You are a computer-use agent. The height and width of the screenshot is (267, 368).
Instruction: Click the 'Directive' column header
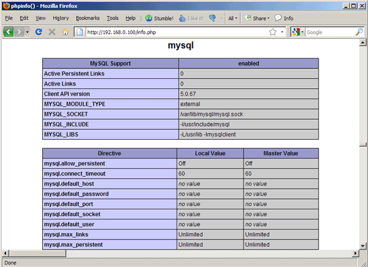(109, 153)
